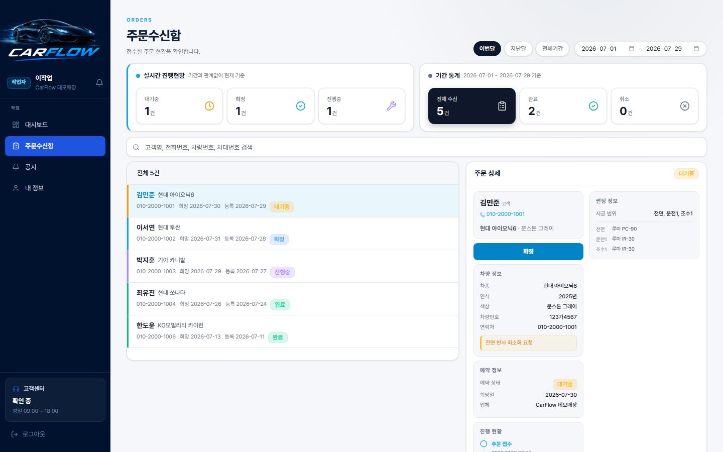The image size is (723, 452).
Task: Click 대기중 badge in 주문 상세 header
Action: [686, 174]
